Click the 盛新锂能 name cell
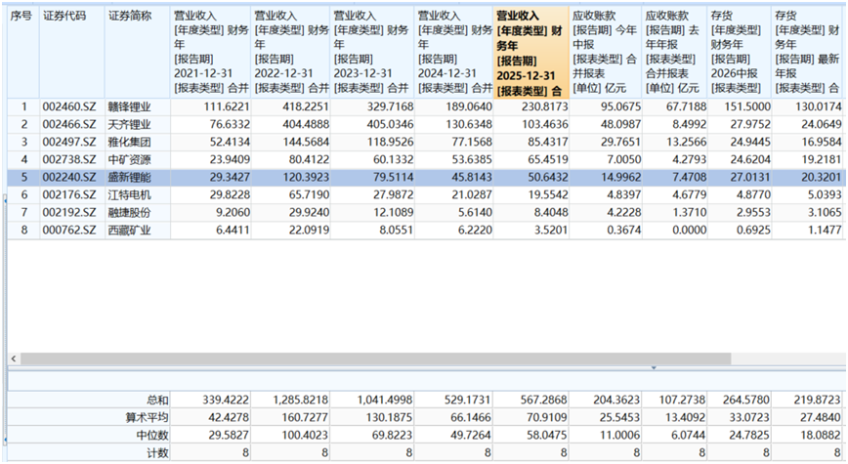 138,178
